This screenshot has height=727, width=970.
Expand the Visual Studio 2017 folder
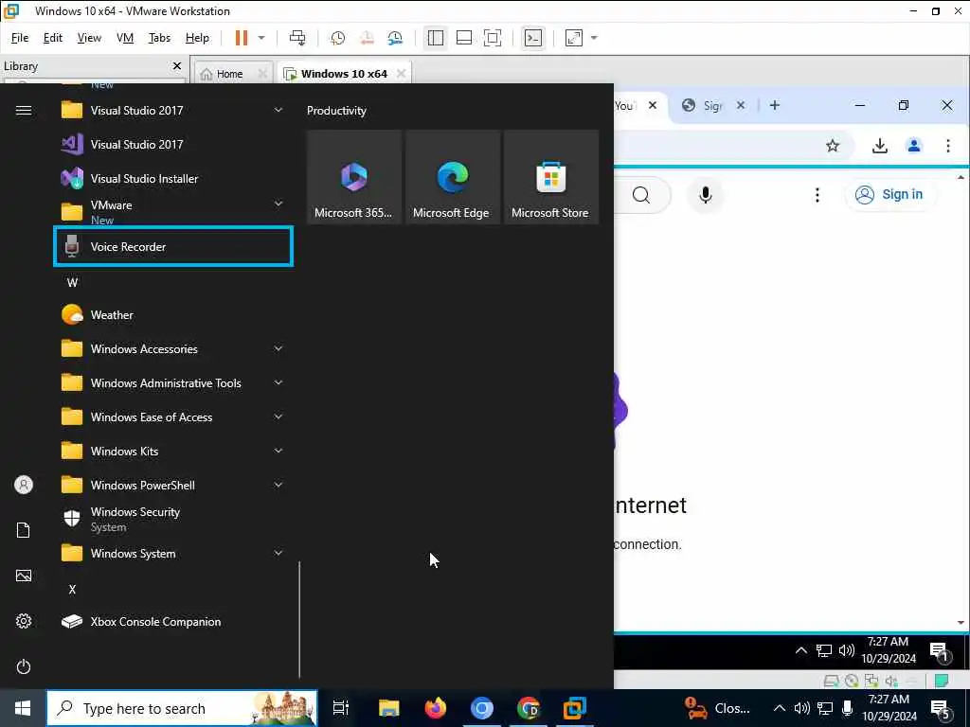[173, 110]
